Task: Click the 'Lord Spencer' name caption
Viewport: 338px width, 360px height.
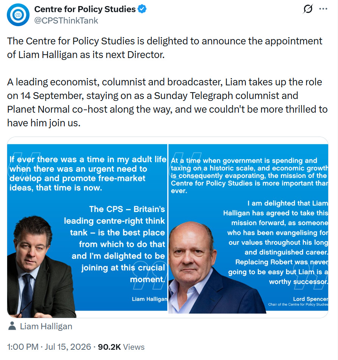Action: 310,299
